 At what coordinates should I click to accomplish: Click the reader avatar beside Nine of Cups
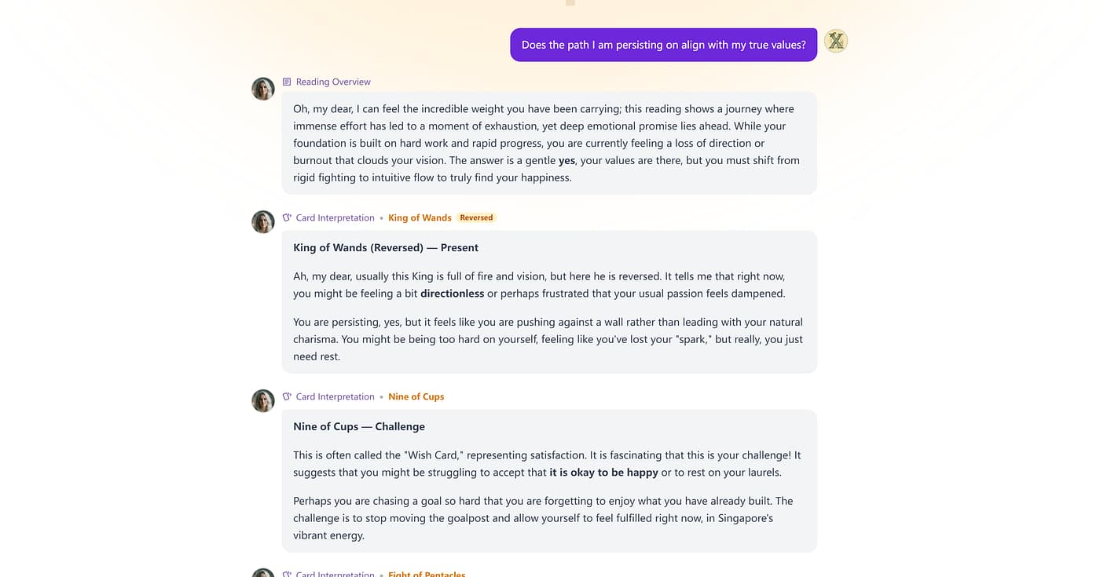tap(263, 401)
